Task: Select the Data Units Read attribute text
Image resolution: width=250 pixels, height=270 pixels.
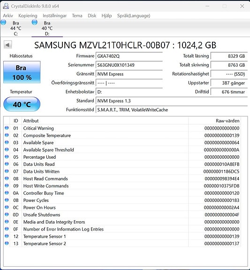Action: [39, 164]
